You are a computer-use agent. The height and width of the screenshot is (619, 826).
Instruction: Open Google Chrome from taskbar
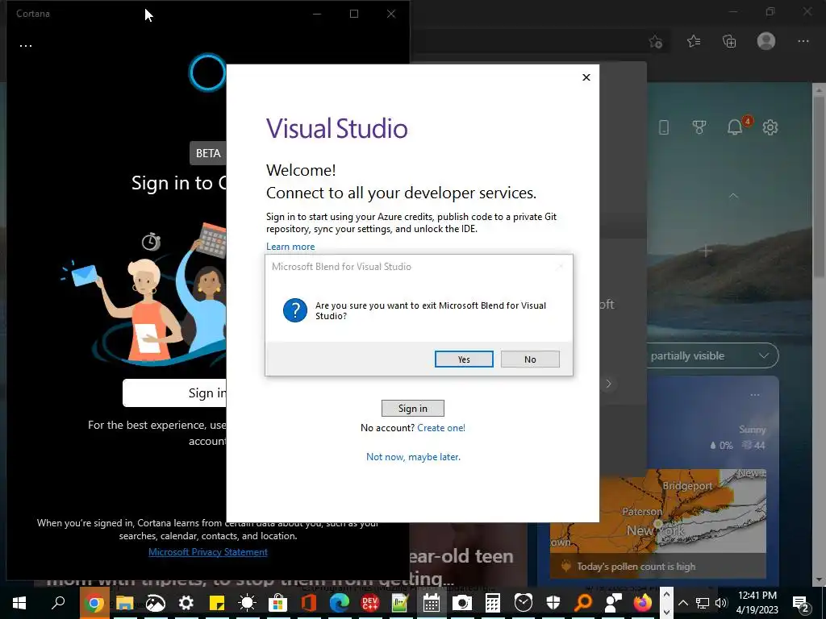coord(95,603)
